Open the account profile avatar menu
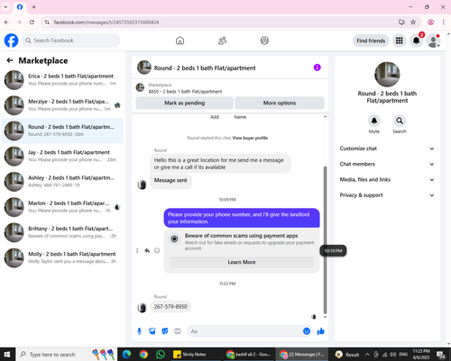 [434, 41]
